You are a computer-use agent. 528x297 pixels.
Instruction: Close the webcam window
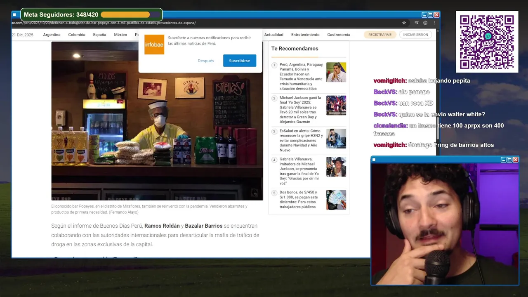coord(516,160)
